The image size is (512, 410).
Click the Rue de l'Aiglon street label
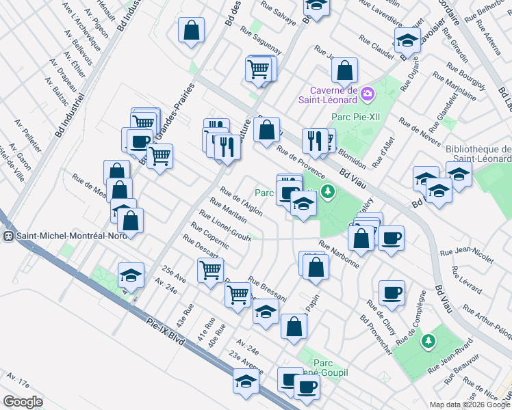[x=242, y=201]
